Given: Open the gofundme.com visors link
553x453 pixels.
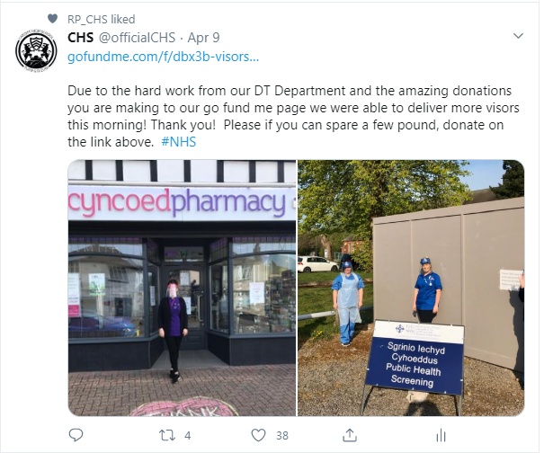Looking at the screenshot, I should click(x=164, y=57).
